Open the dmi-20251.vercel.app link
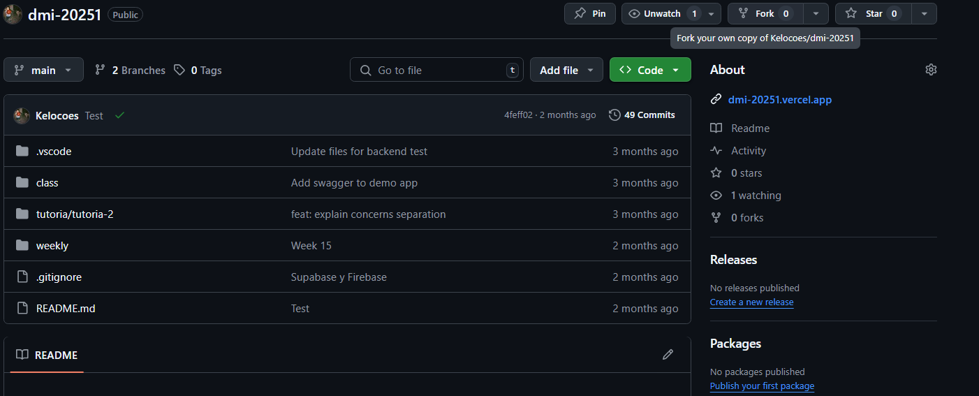979x396 pixels. (x=779, y=100)
